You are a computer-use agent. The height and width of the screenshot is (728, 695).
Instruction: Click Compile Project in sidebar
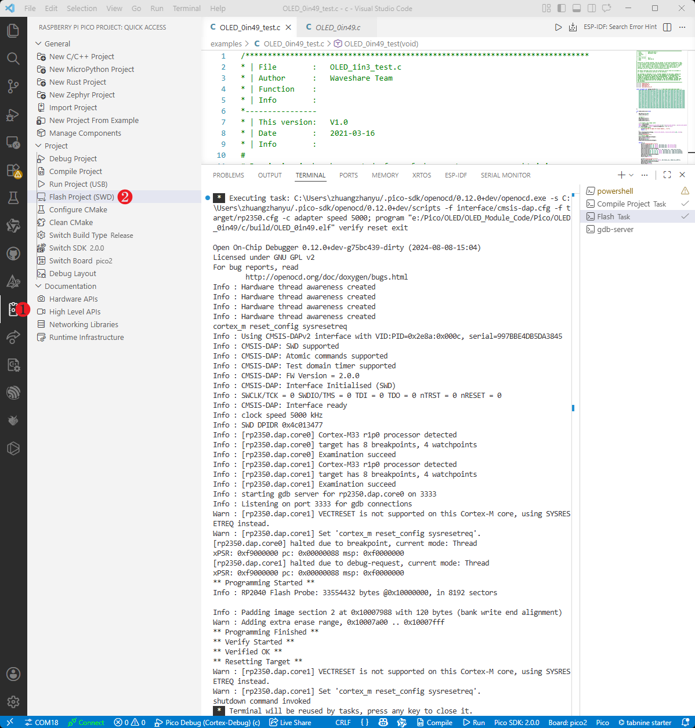pos(75,171)
